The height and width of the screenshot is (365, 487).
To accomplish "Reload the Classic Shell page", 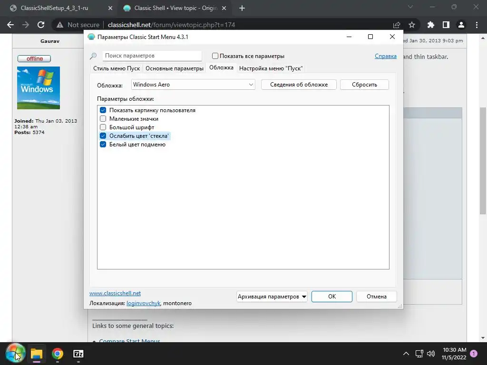I will 41,25.
